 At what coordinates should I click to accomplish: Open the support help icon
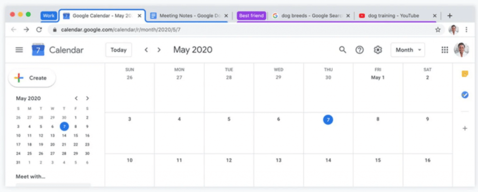(359, 50)
